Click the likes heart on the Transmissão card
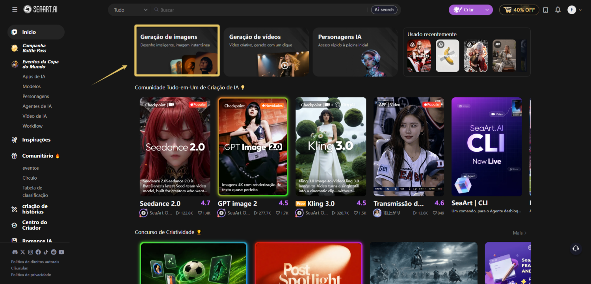This screenshot has width=591, height=284. (x=435, y=213)
